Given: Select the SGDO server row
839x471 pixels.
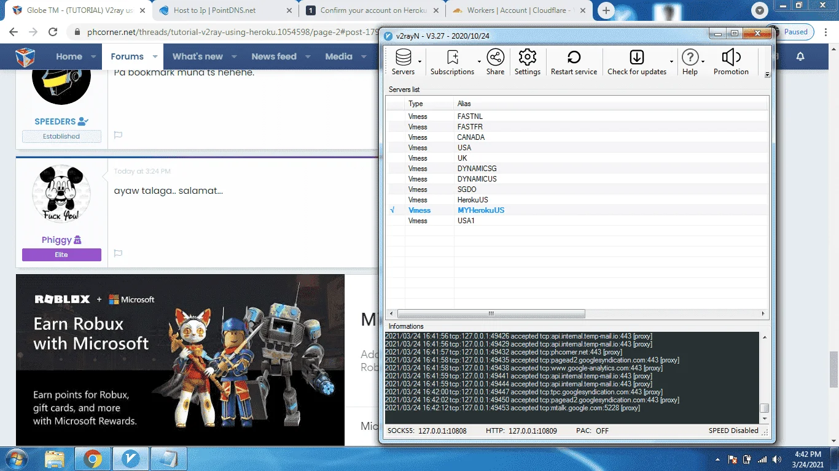Looking at the screenshot, I should (x=577, y=190).
